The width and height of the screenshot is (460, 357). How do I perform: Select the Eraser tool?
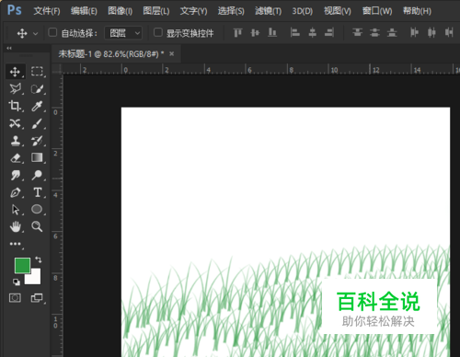pyautogui.click(x=16, y=158)
